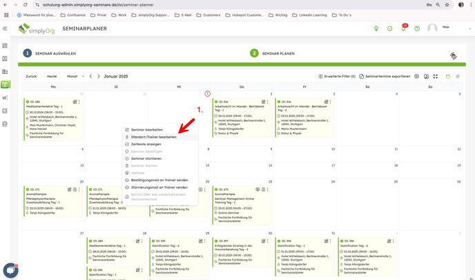This screenshot has height=280, width=475.
Task: Open 'Erweiterte Filter' options
Action: [x=337, y=77]
